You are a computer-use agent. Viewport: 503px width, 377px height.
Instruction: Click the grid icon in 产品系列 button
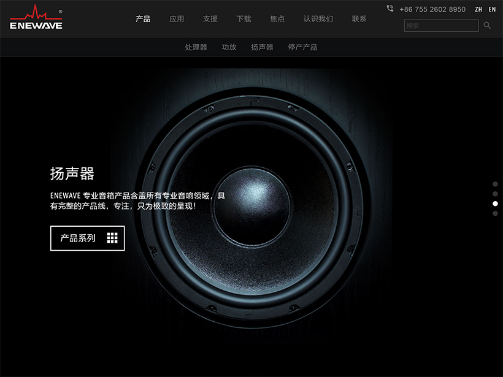pyautogui.click(x=112, y=238)
